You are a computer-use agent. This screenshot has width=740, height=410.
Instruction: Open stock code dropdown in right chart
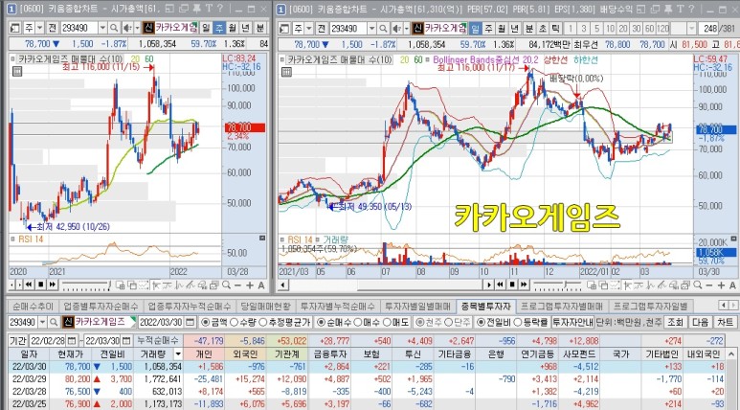point(371,29)
